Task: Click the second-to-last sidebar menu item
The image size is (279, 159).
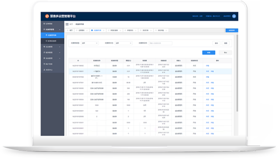Action: pyautogui.click(x=49, y=64)
